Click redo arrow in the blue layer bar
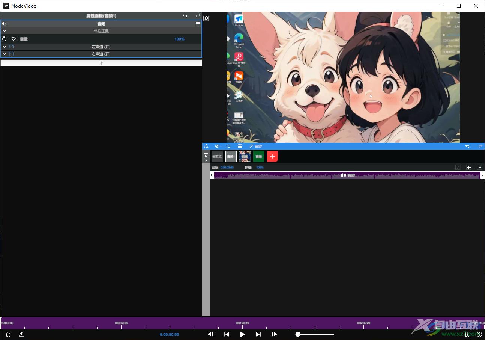 (x=480, y=146)
